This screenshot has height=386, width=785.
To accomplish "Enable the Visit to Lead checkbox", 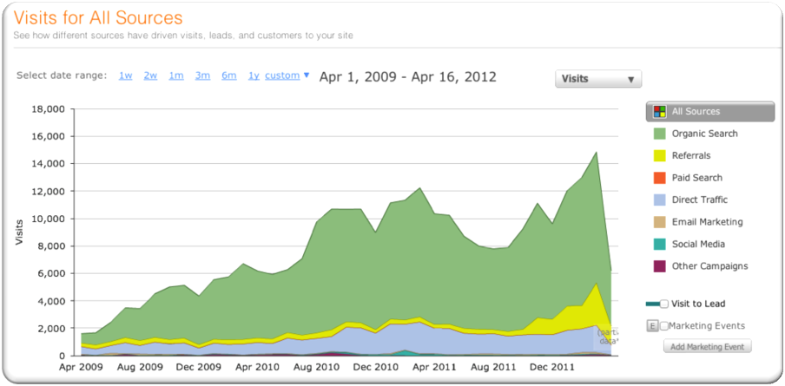I will [664, 304].
